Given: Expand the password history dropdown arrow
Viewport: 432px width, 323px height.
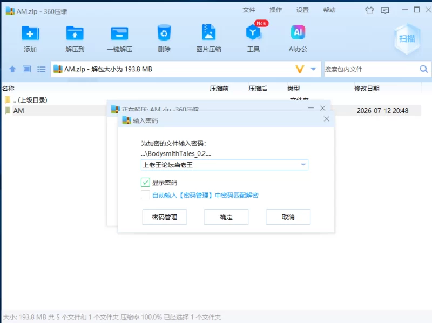Looking at the screenshot, I should (x=303, y=165).
